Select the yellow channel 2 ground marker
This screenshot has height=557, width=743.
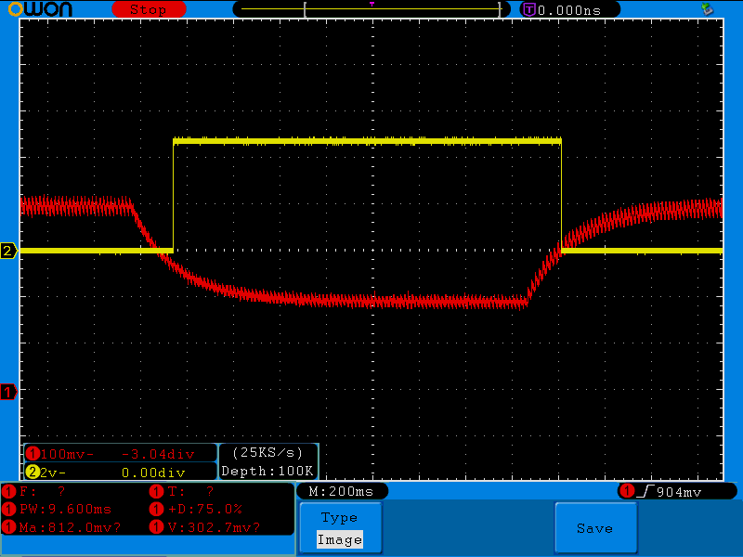click(x=8, y=251)
